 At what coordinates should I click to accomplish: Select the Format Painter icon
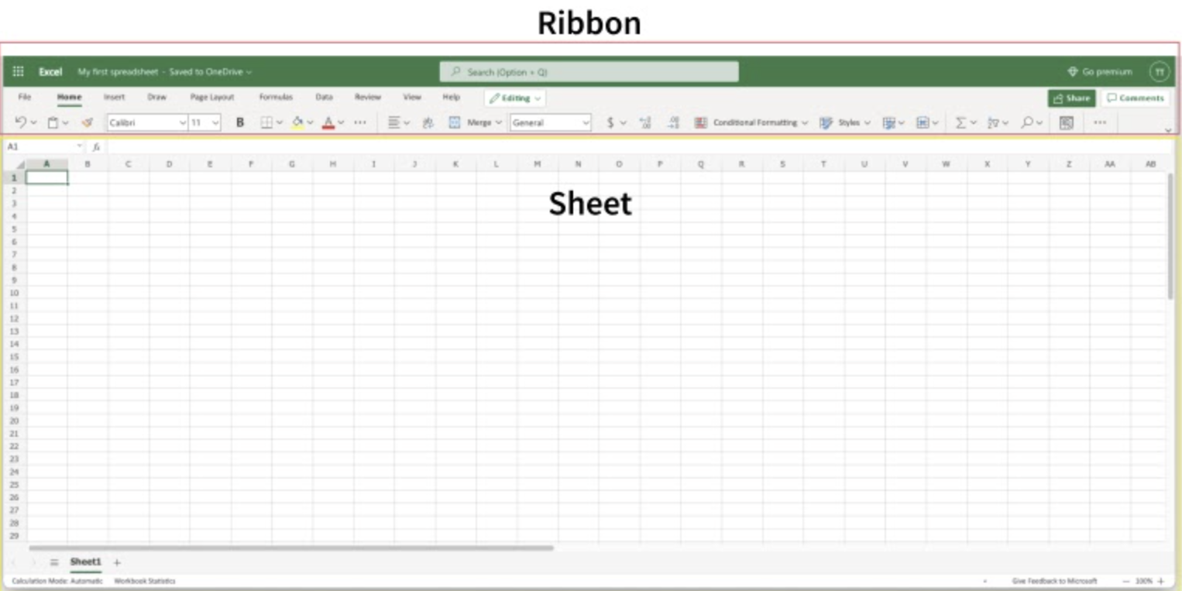[x=86, y=122]
